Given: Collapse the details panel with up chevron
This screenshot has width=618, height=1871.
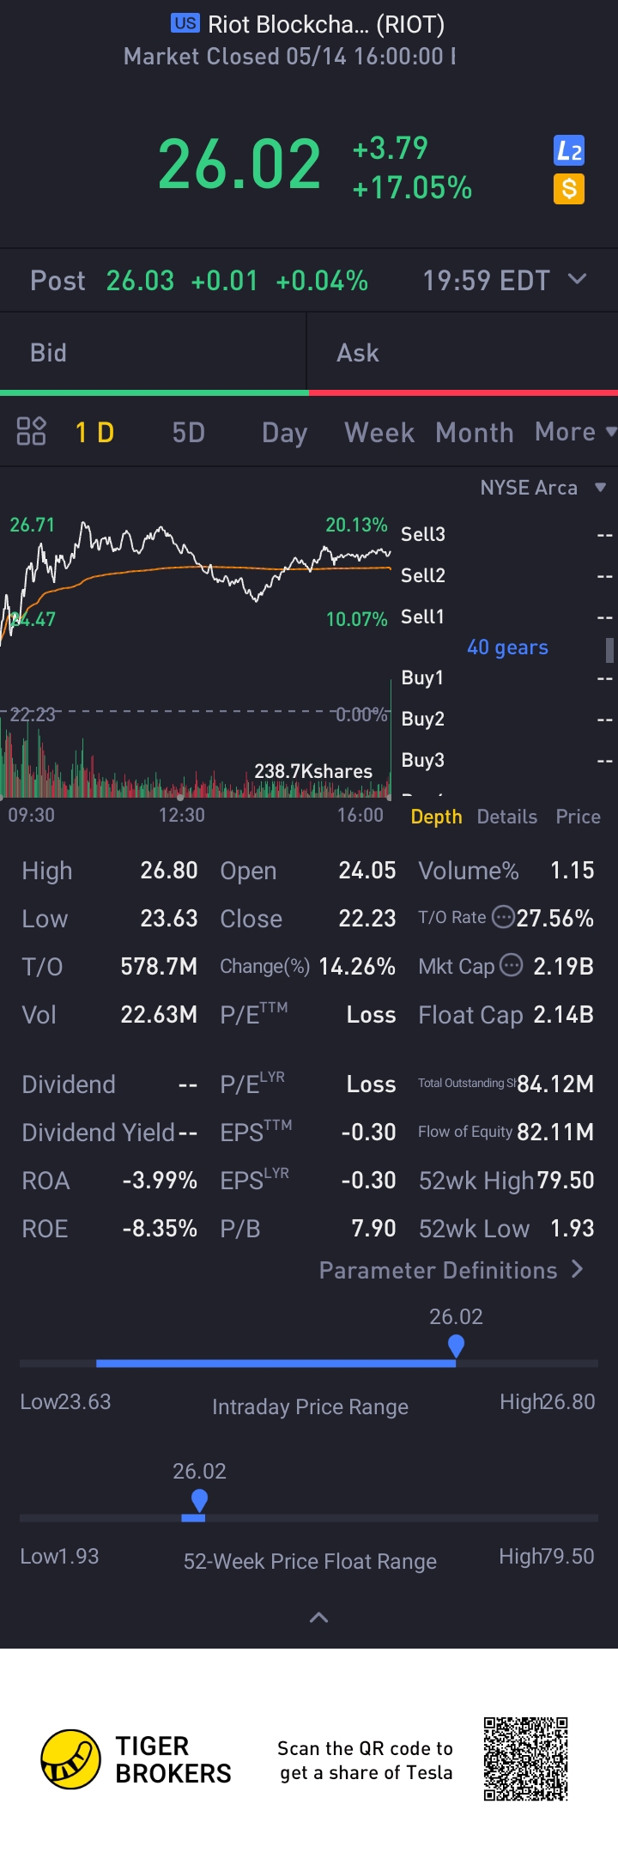Looking at the screenshot, I should [x=318, y=1618].
